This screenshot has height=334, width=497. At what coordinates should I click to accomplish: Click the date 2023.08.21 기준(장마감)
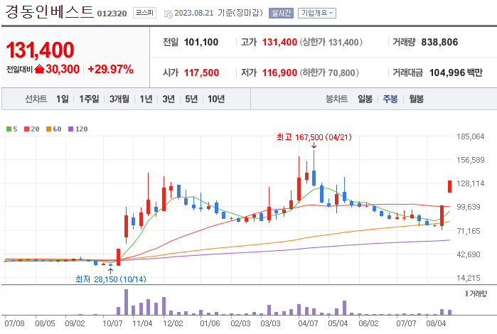coord(219,13)
